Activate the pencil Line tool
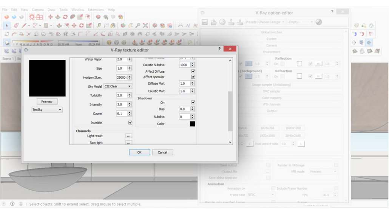Viewport: 389px width, 219px height. click(x=25, y=26)
